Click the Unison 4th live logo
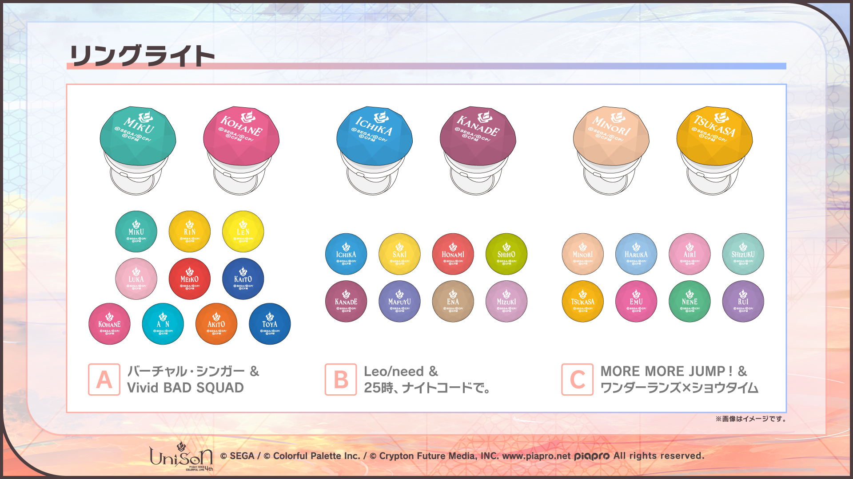853x479 pixels. pos(181,456)
